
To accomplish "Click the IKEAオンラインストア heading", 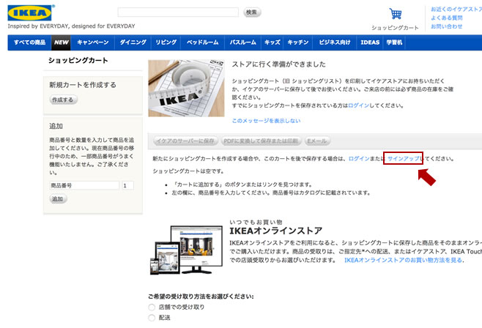I will pos(275,231).
